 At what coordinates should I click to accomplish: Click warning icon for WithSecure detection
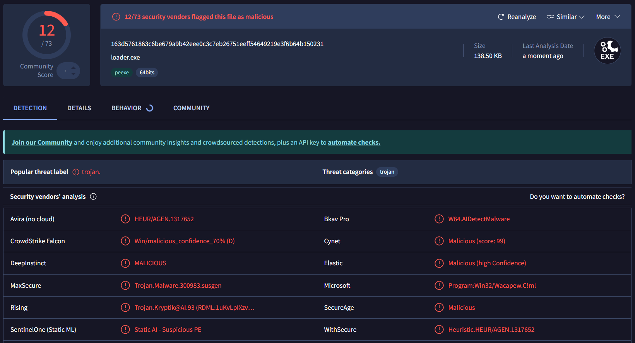439,329
